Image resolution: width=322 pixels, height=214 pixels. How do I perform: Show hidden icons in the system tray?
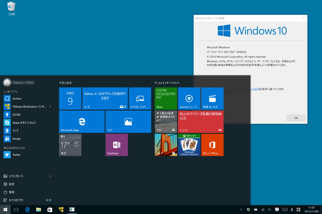pyautogui.click(x=241, y=209)
